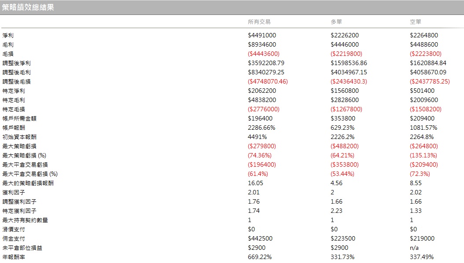Viewport: 464px width, 263px height.
Task: Select short close drawdown ($209400)
Action: 424,165
